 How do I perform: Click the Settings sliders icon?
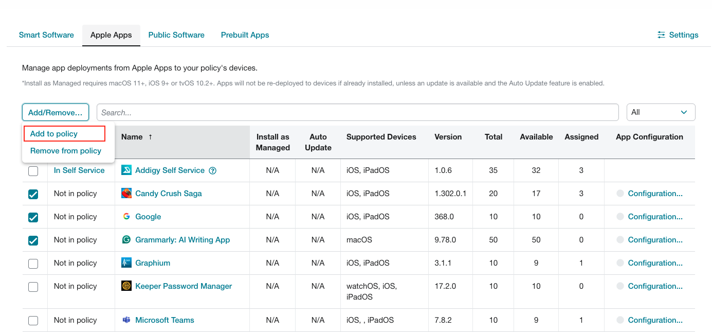pos(661,35)
